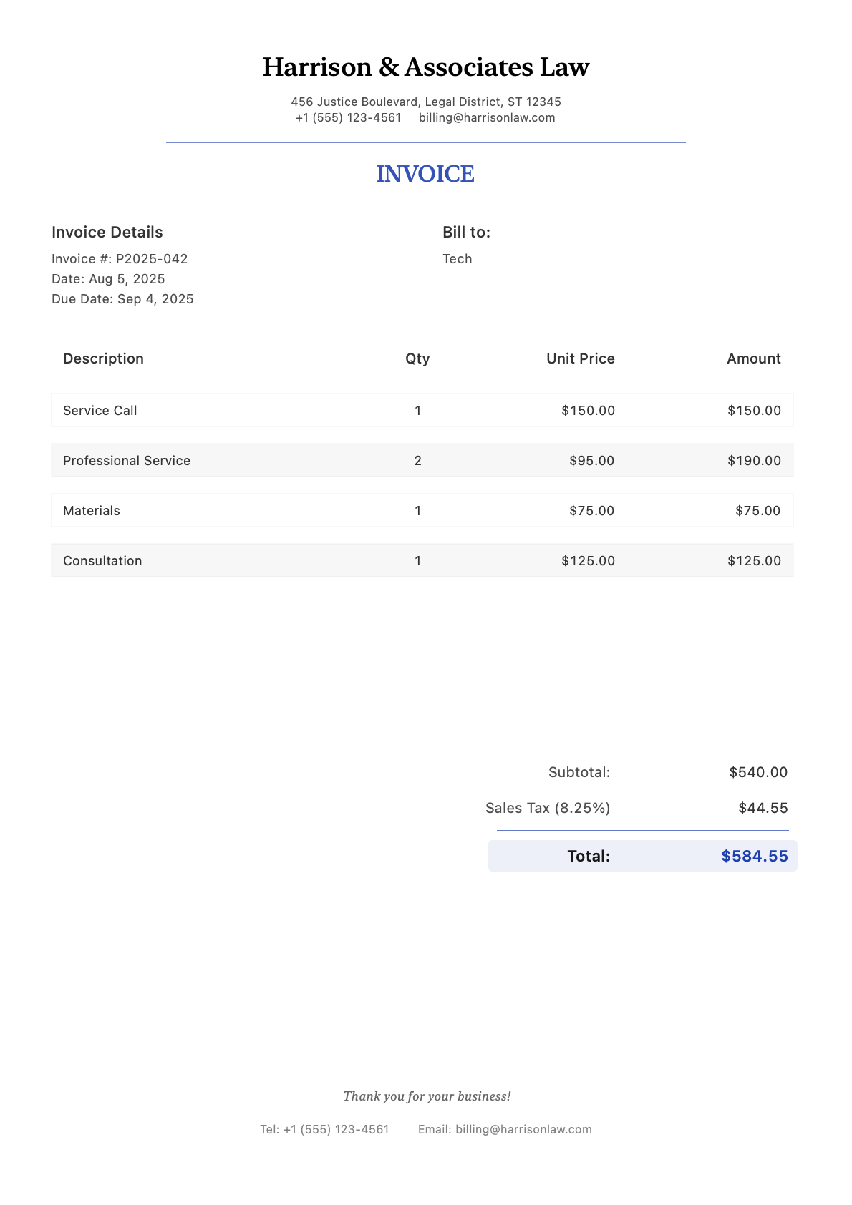Click the footer Email: billing@harrisonlaw.com
852x1205 pixels.
(x=505, y=1129)
